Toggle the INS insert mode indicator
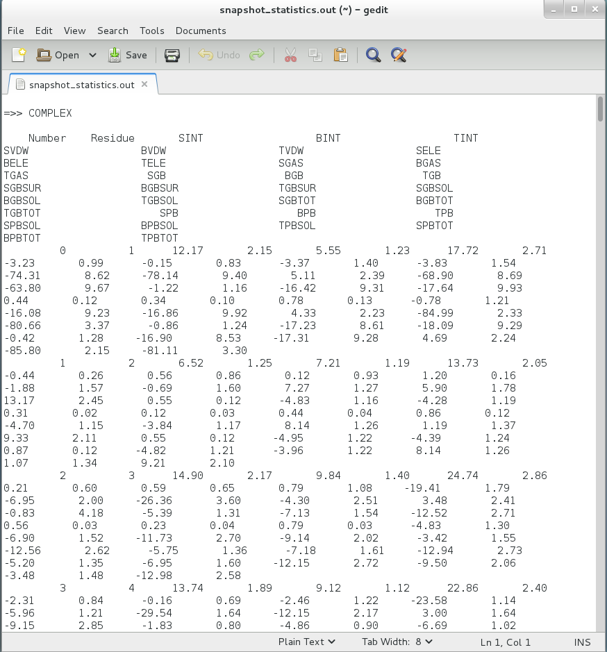The width and height of the screenshot is (607, 652). click(583, 642)
